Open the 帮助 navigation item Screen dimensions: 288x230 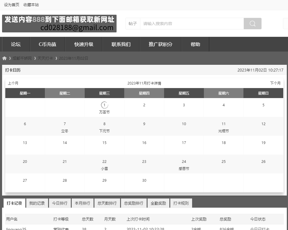click(x=195, y=44)
